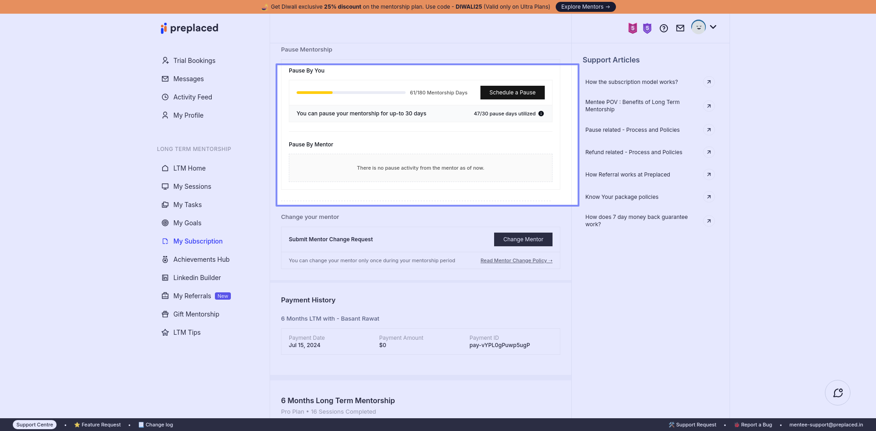The width and height of the screenshot is (876, 431).
Task: Click the user avatar in header
Action: coord(698,27)
